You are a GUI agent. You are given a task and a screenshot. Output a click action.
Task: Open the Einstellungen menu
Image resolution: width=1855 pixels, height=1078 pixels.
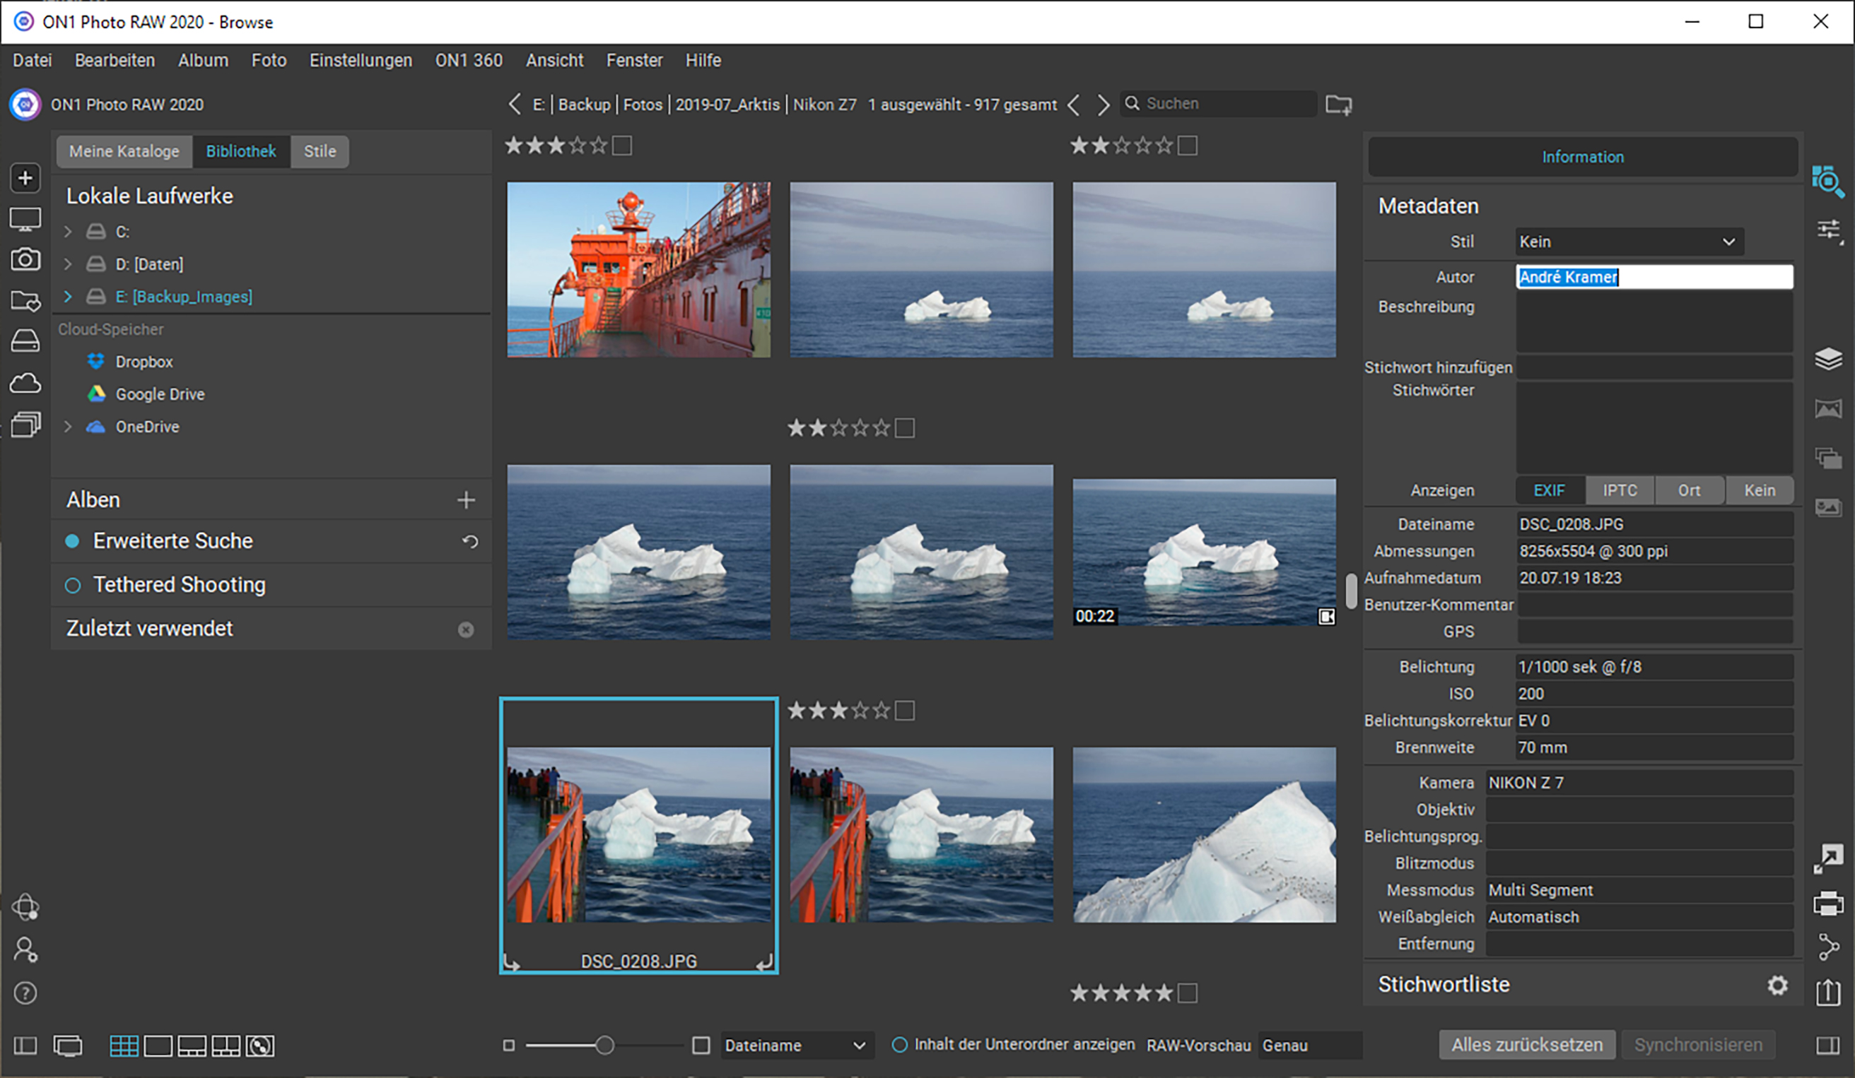pos(360,60)
